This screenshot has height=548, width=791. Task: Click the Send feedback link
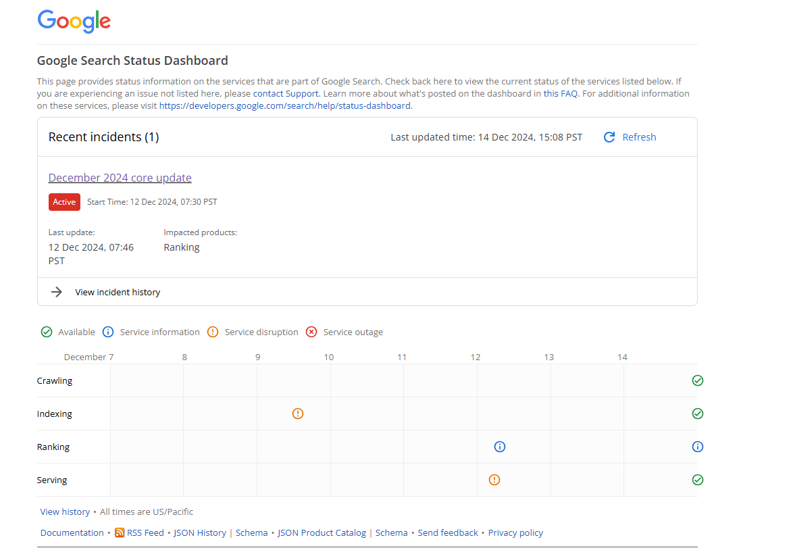click(448, 533)
